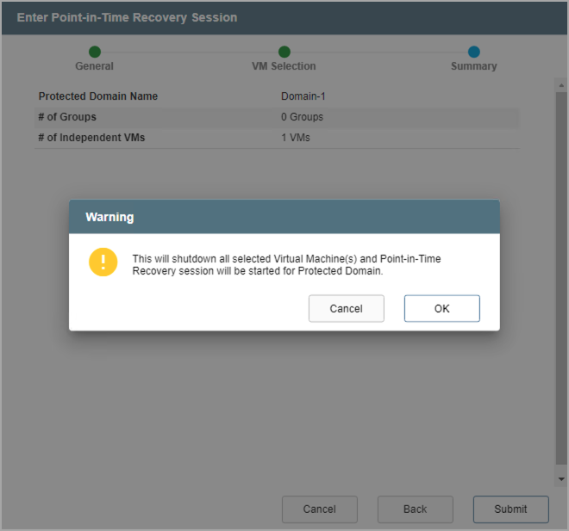Image resolution: width=569 pixels, height=531 pixels.
Task: Click the '# of Groups' row label
Action: (x=67, y=117)
